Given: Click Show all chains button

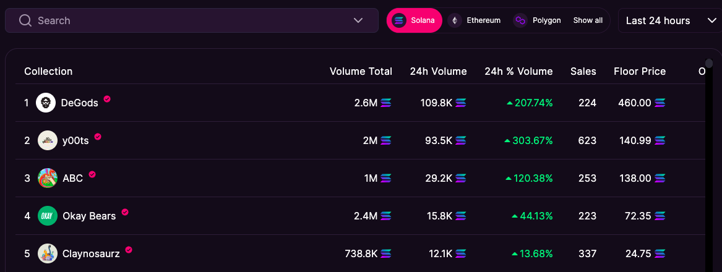Looking at the screenshot, I should click(x=588, y=20).
